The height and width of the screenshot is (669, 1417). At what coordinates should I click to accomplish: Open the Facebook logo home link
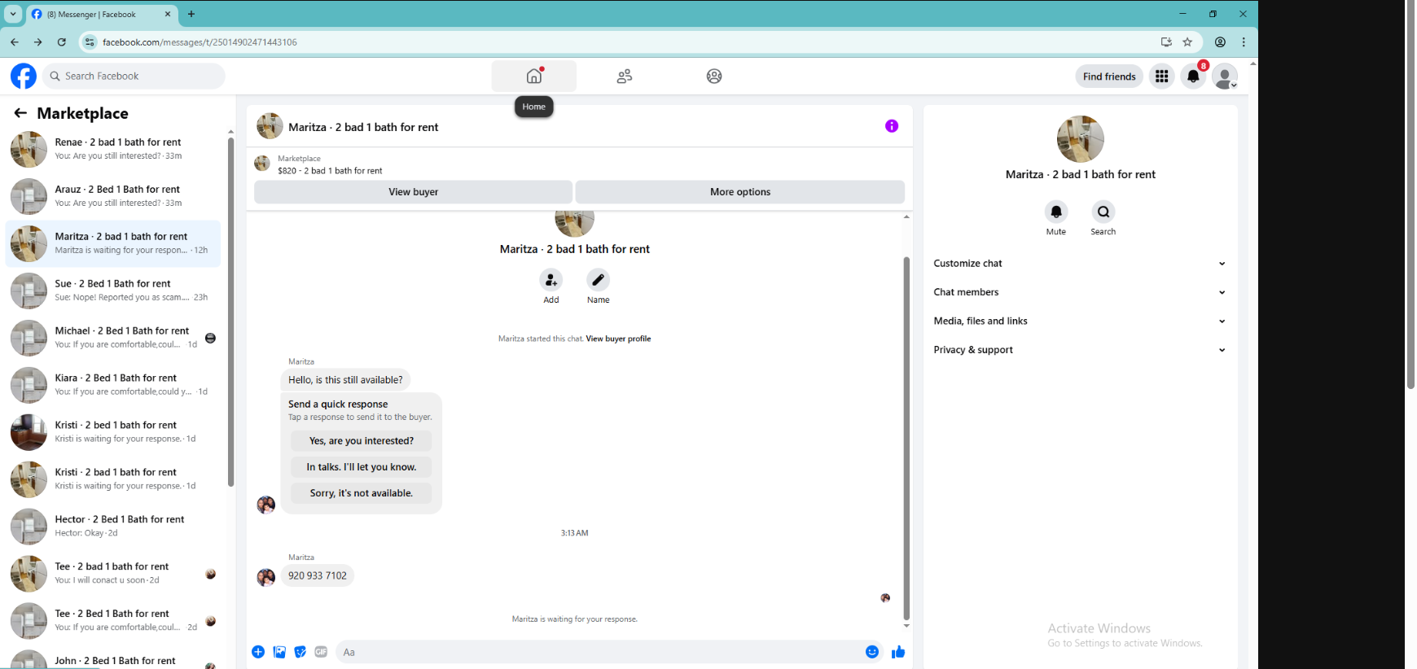(24, 76)
